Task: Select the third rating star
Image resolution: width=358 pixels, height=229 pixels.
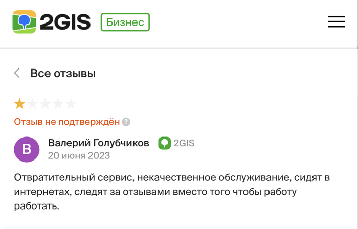Action: pyautogui.click(x=45, y=104)
